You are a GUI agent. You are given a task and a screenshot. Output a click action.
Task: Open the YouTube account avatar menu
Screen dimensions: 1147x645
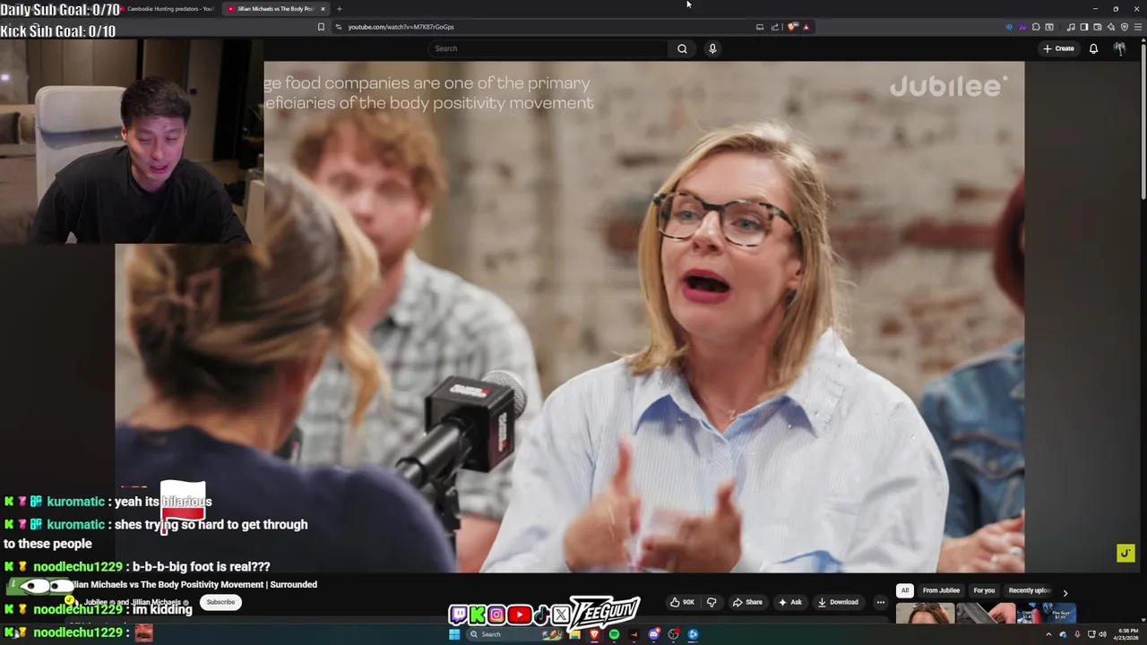[x=1119, y=48]
